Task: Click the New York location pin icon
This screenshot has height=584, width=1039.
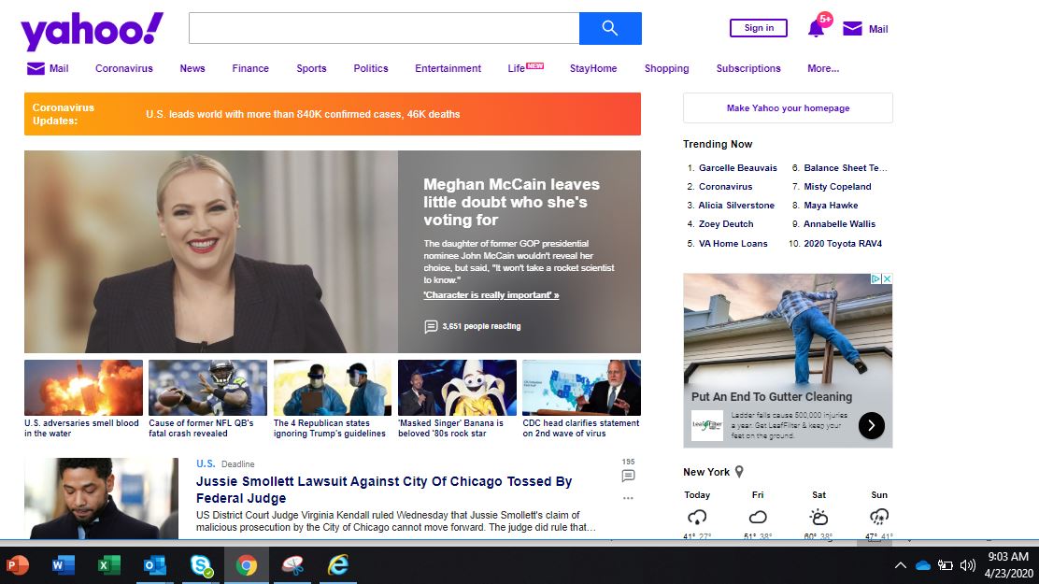Action: pyautogui.click(x=739, y=472)
